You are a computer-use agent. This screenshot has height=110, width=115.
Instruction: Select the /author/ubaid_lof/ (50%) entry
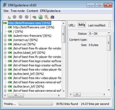click(x=29, y=53)
